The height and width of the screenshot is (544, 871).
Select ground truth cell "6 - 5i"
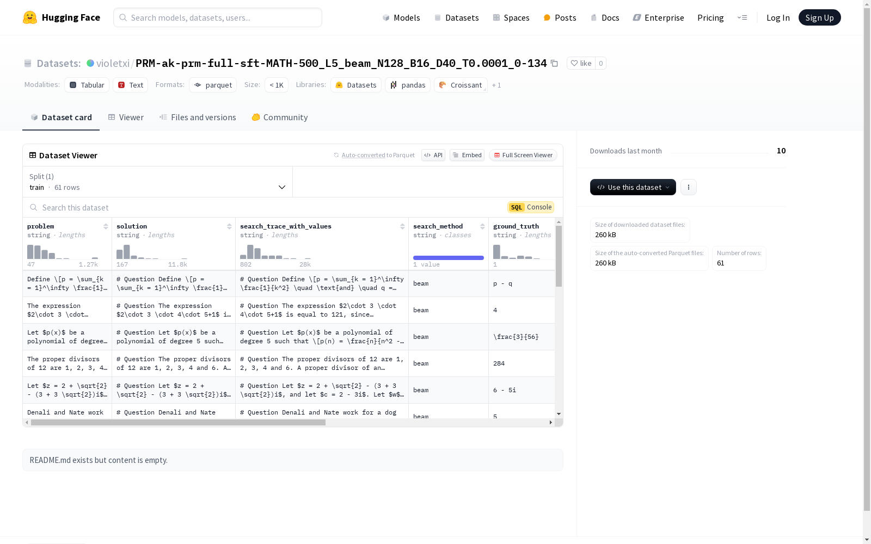pos(522,390)
